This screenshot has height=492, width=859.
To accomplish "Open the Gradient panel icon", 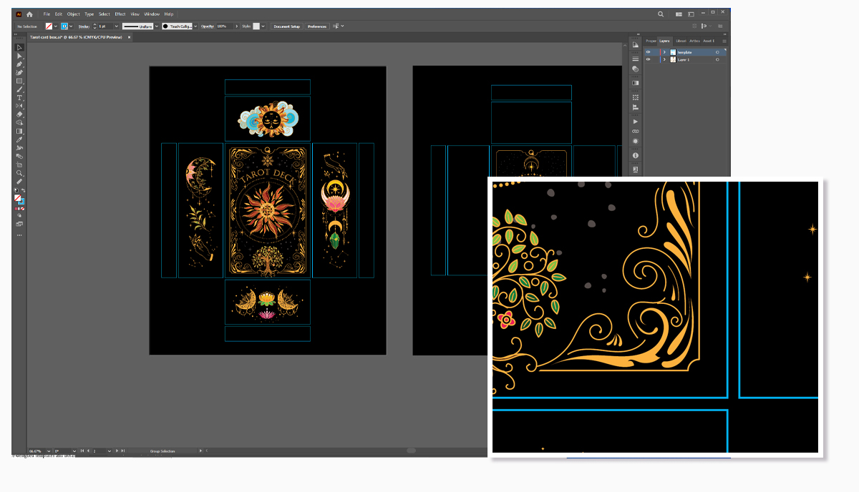I will click(635, 83).
